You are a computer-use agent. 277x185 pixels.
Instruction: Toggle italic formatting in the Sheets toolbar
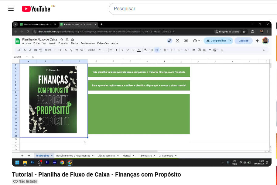point(128,50)
